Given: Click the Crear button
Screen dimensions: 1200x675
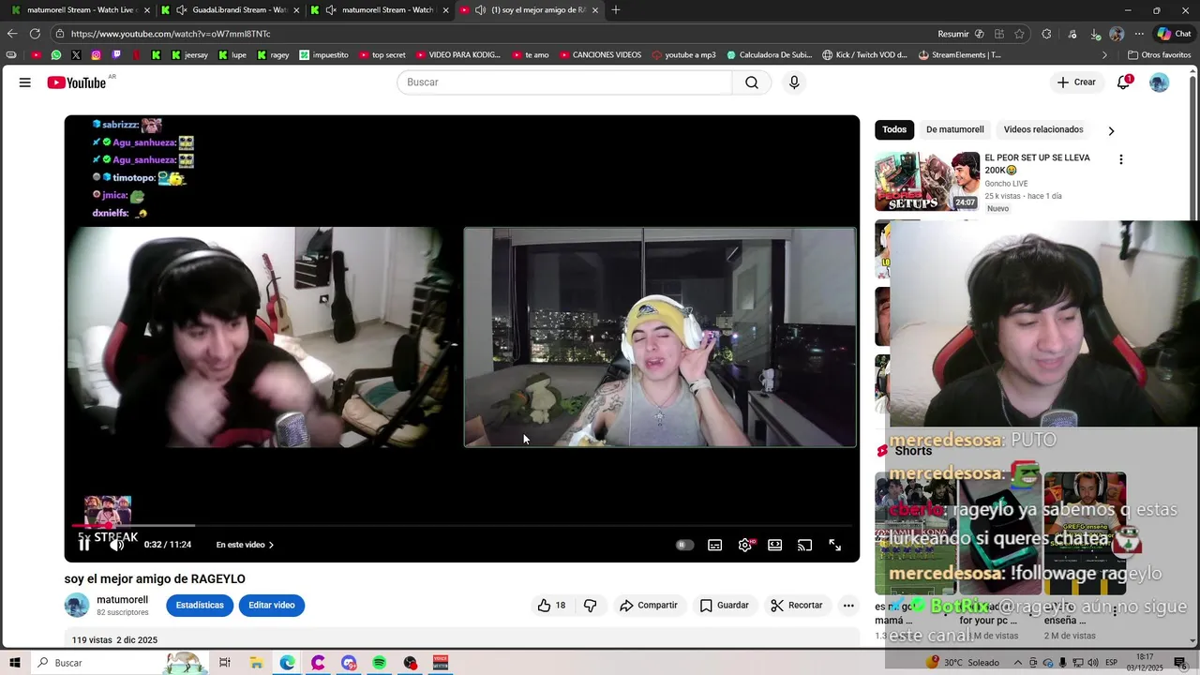Looking at the screenshot, I should click(1075, 82).
